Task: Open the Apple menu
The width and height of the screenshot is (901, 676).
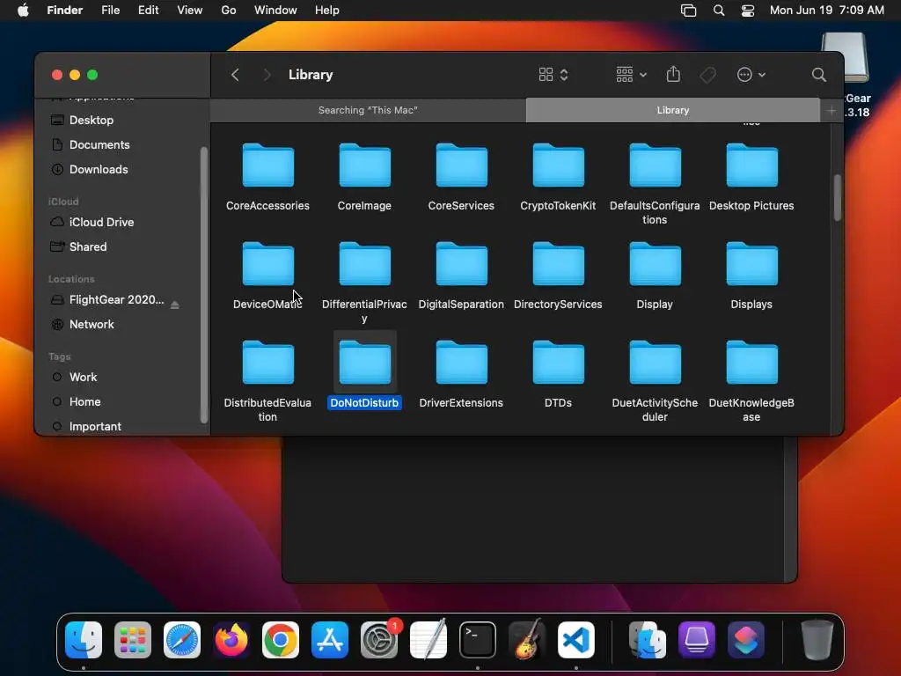Action: (23, 11)
